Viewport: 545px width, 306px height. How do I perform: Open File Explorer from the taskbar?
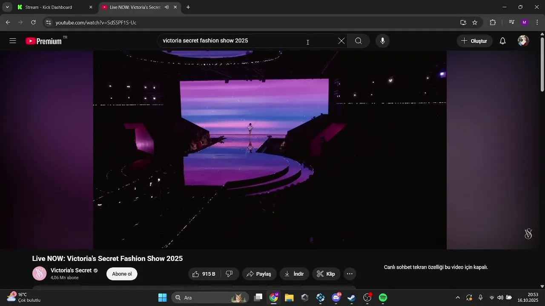(x=289, y=297)
